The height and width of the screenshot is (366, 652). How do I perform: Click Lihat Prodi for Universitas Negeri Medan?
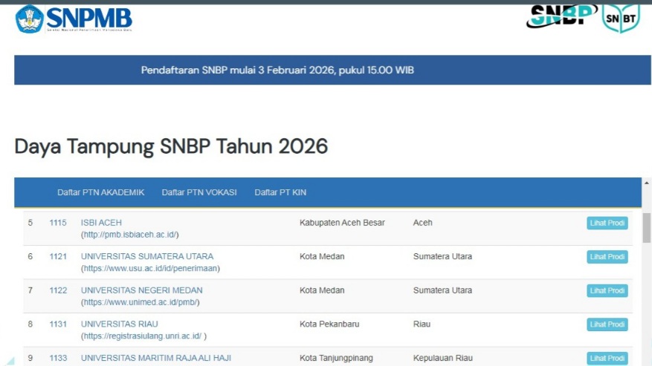tap(607, 291)
